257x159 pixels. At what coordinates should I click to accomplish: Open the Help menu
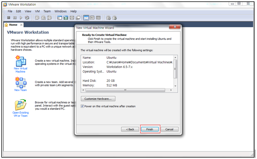coord(73,11)
